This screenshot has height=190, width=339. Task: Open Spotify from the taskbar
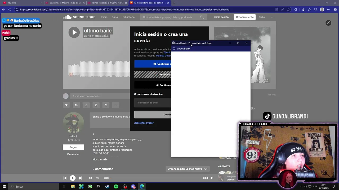pos(116,187)
